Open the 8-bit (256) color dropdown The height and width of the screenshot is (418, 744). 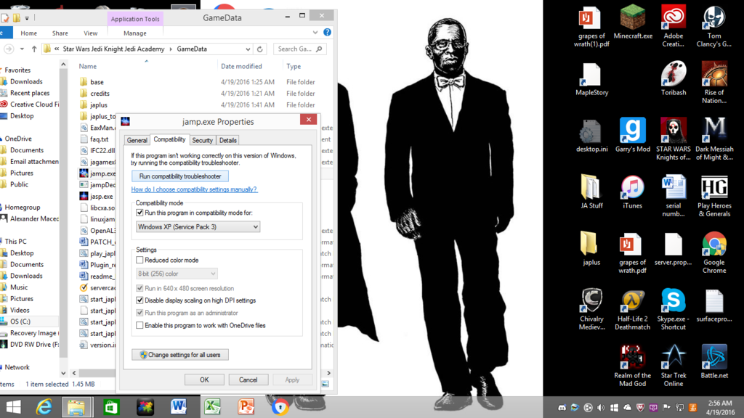(x=177, y=274)
